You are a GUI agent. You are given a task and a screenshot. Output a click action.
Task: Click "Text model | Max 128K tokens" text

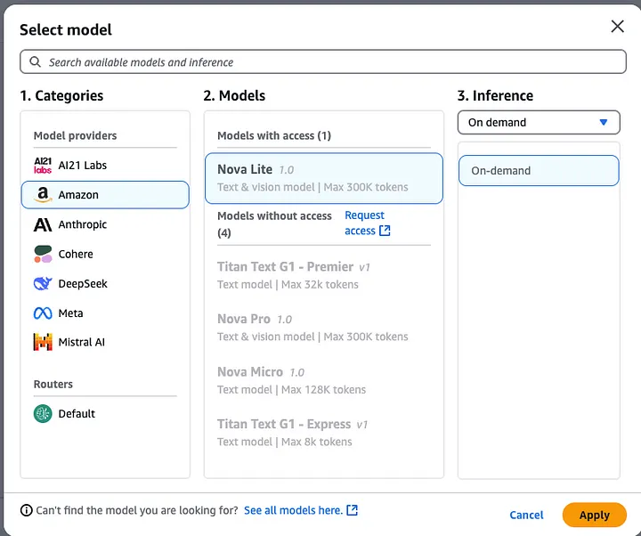[291, 390]
